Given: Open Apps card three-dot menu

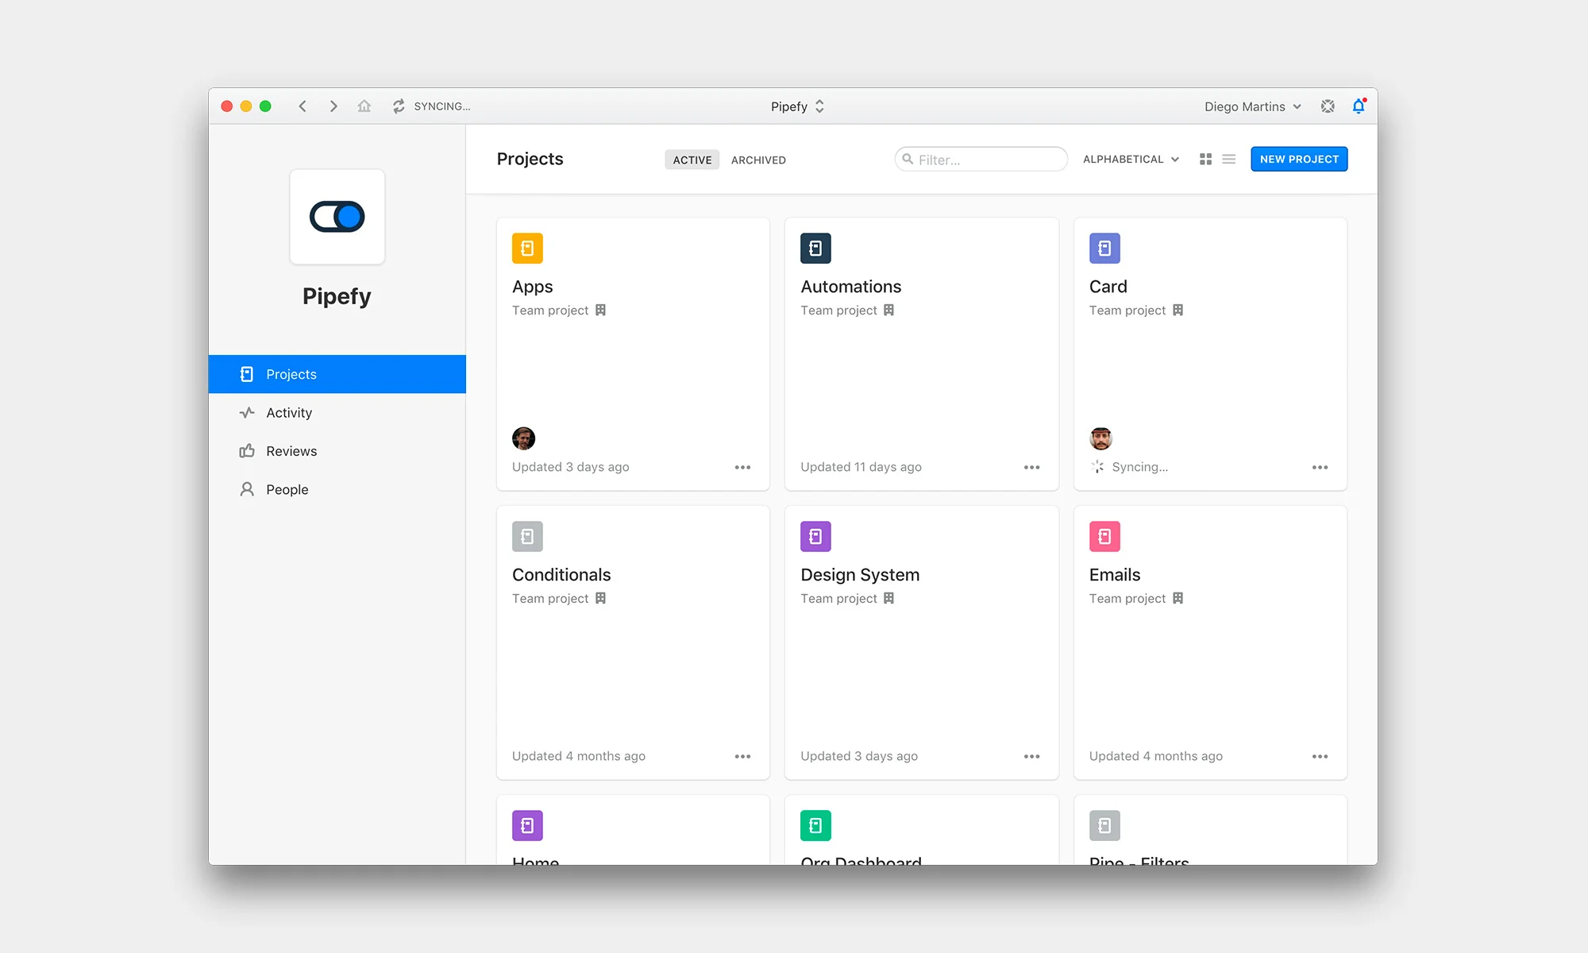Looking at the screenshot, I should [742, 468].
